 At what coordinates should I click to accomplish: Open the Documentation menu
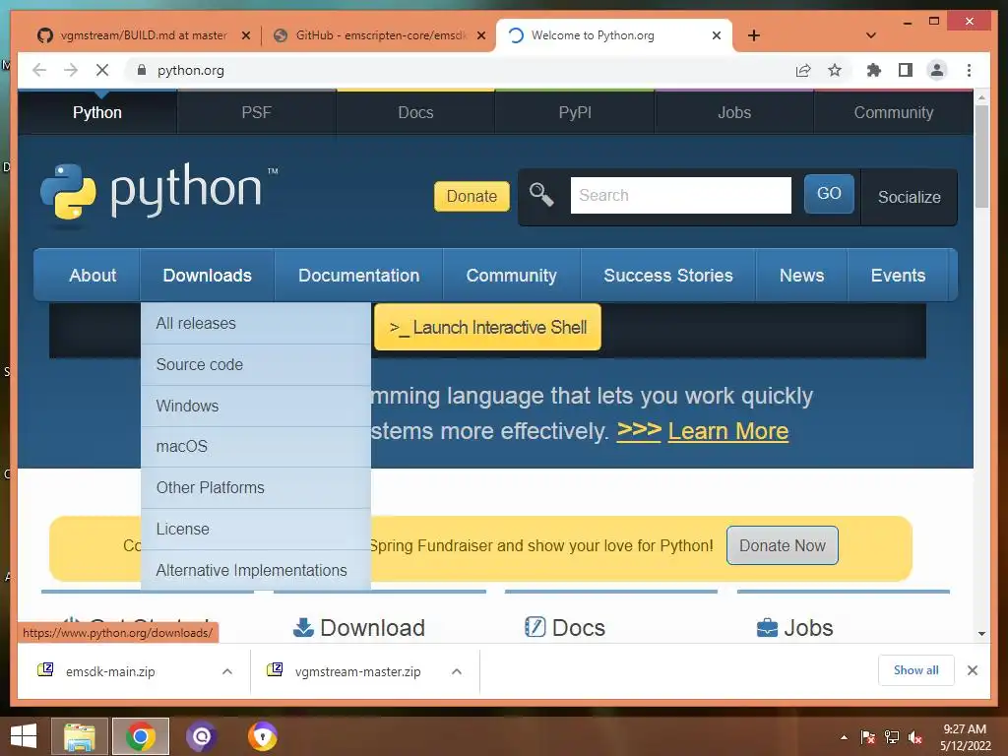358,276
